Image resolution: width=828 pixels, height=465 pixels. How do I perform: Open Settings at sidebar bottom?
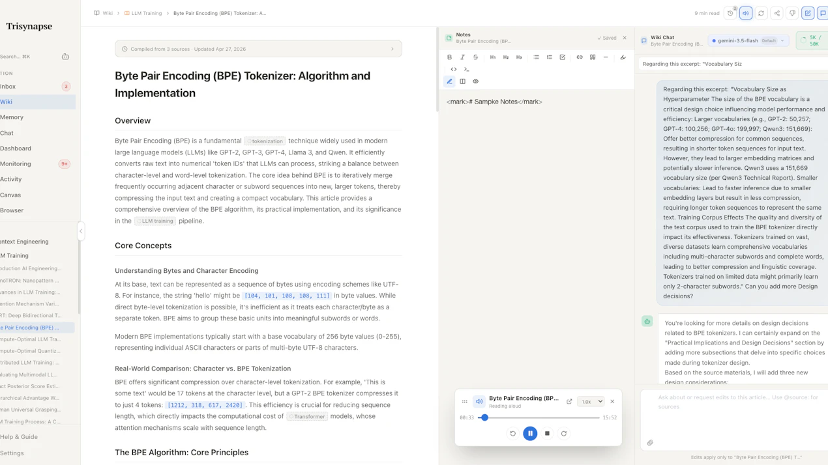tap(36, 453)
